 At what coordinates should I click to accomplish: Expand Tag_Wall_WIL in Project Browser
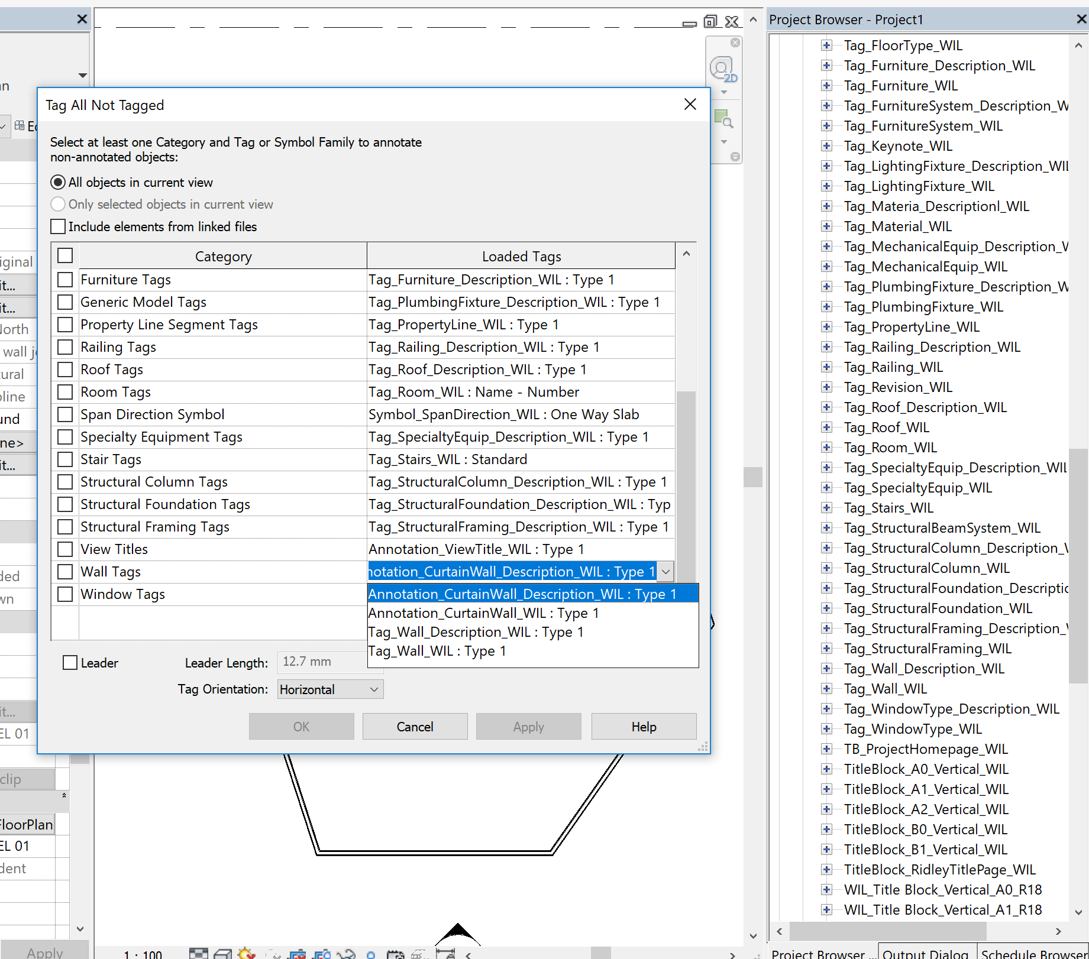(x=826, y=689)
